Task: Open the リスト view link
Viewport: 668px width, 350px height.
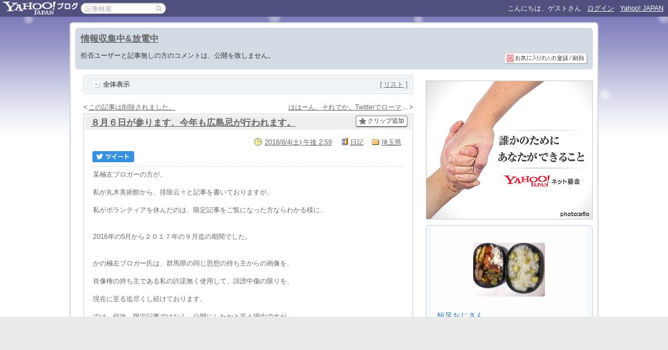Action: coord(394,84)
